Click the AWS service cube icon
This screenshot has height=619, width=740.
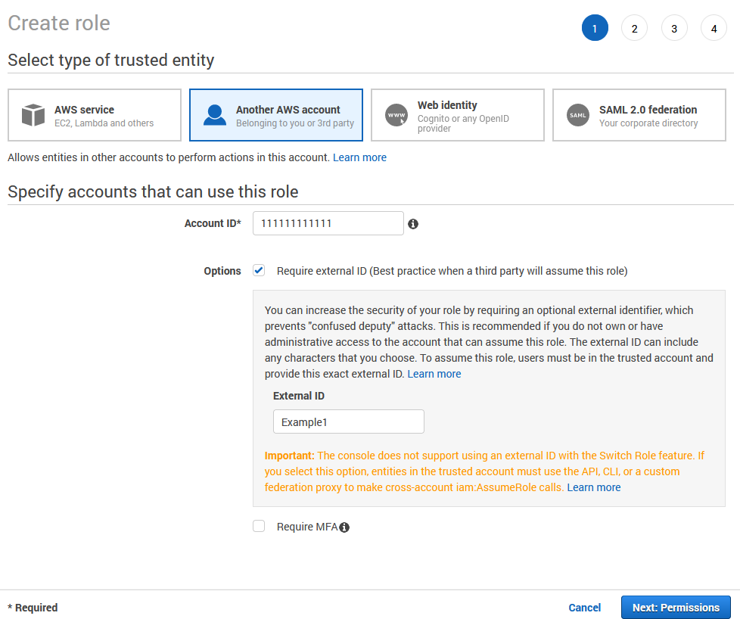point(33,115)
